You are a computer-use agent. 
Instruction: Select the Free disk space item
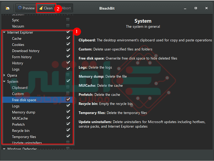coord(24,100)
